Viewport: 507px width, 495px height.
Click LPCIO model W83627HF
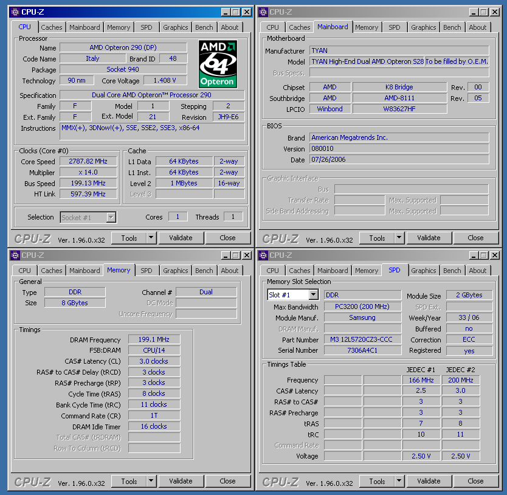(399, 109)
